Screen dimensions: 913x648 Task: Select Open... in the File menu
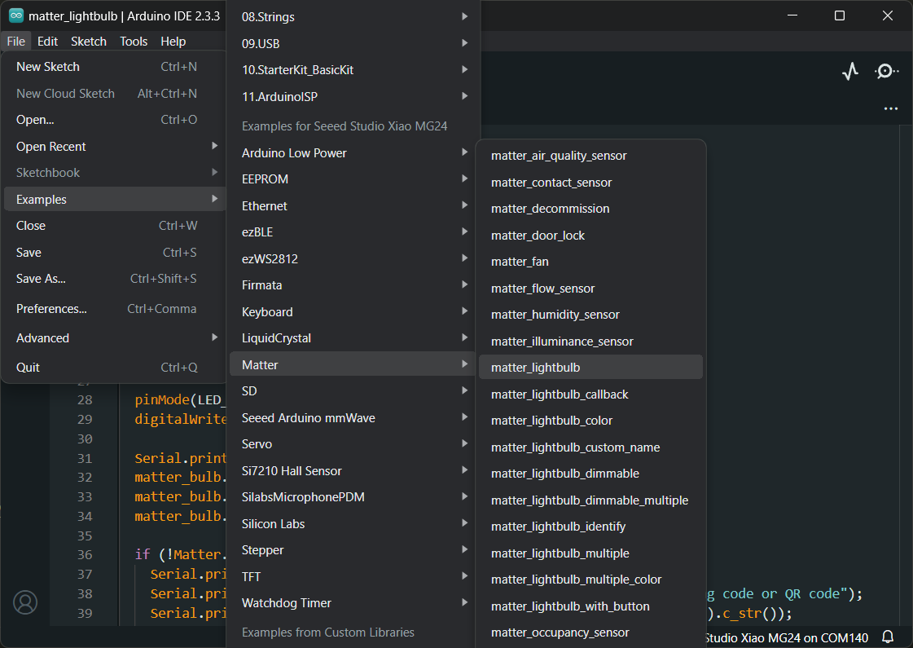[115, 120]
